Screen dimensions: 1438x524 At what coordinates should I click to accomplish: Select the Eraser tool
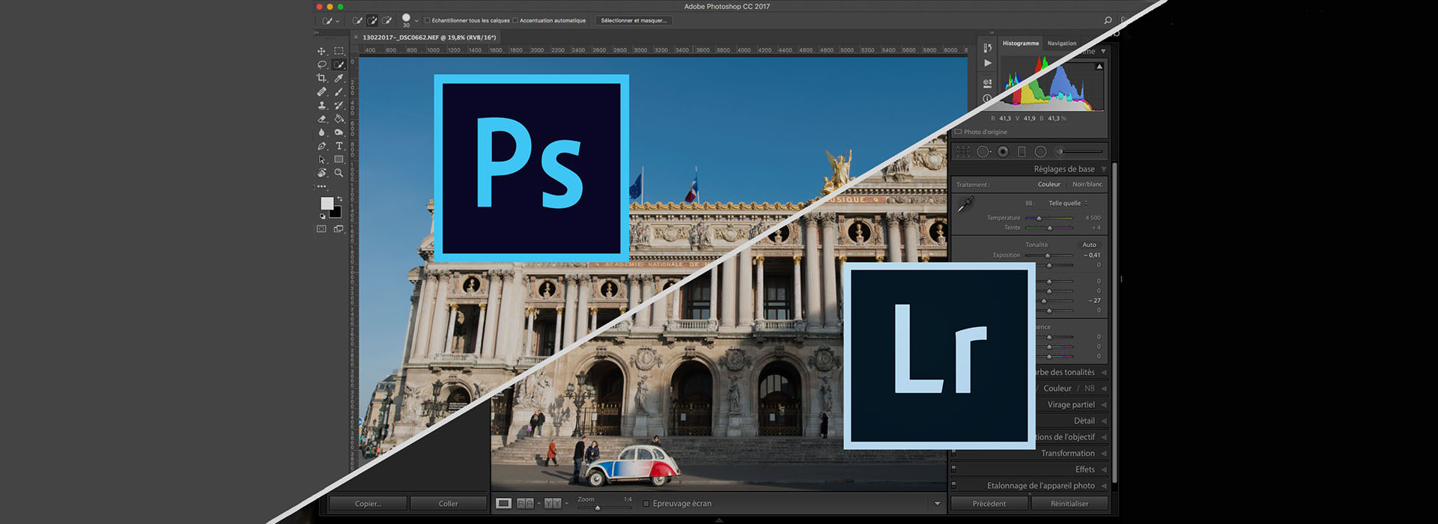[321, 119]
